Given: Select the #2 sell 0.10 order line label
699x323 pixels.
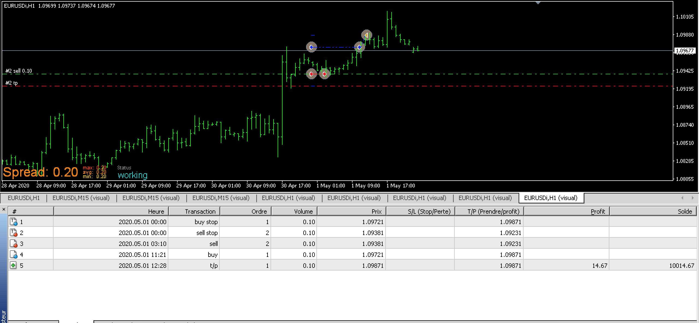Looking at the screenshot, I should [19, 71].
